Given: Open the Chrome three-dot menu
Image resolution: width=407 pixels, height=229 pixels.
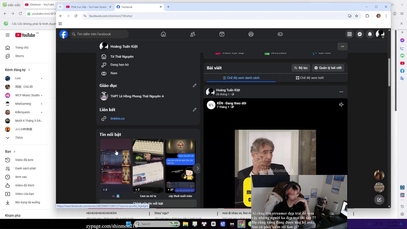Looking at the screenshot, I should [x=386, y=16].
